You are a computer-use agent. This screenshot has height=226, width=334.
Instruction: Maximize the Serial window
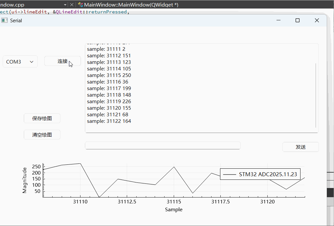coord(298,20)
